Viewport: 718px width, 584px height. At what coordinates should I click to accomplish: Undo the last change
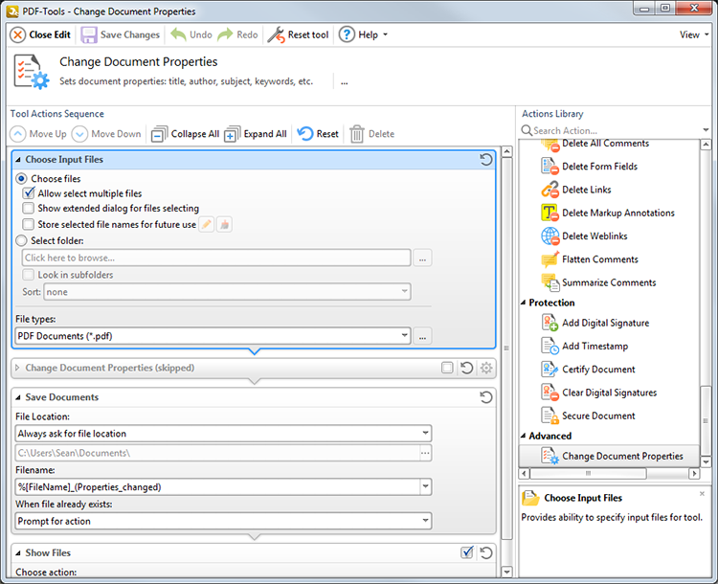coord(191,34)
